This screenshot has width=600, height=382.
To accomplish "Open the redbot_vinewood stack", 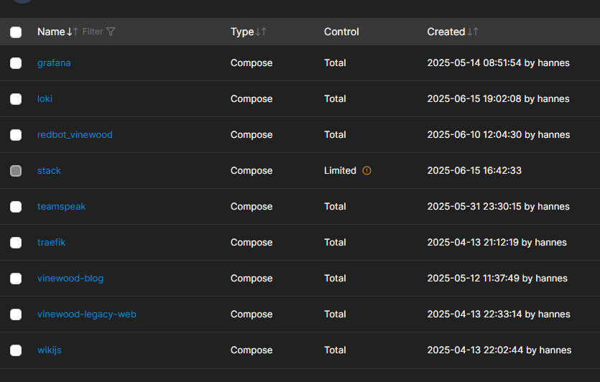I will [75, 135].
